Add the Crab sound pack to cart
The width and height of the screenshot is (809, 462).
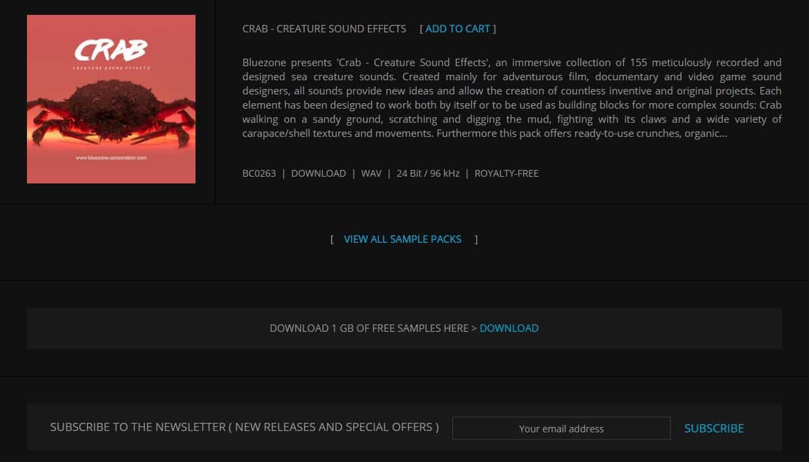[458, 29]
